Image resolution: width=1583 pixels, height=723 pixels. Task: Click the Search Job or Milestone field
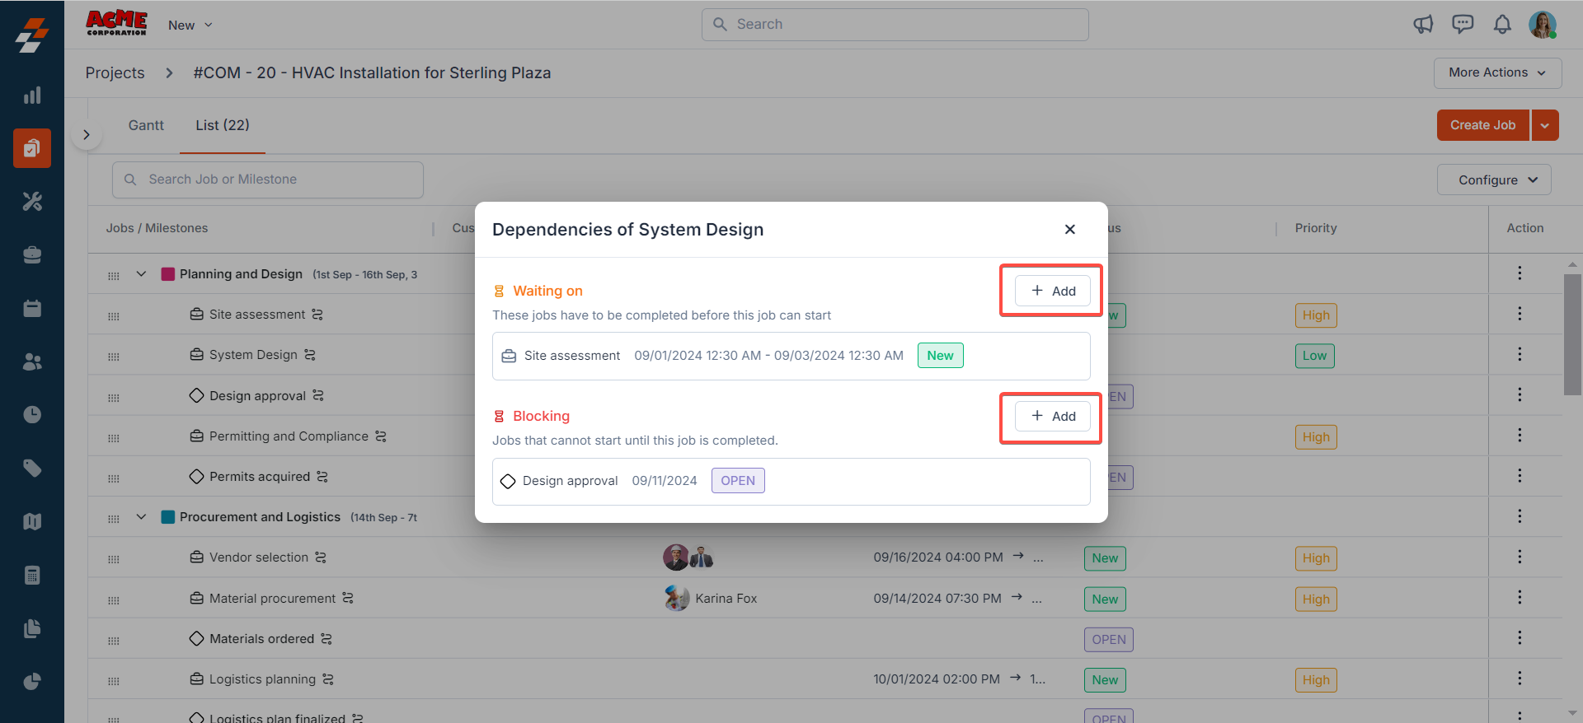[268, 180]
